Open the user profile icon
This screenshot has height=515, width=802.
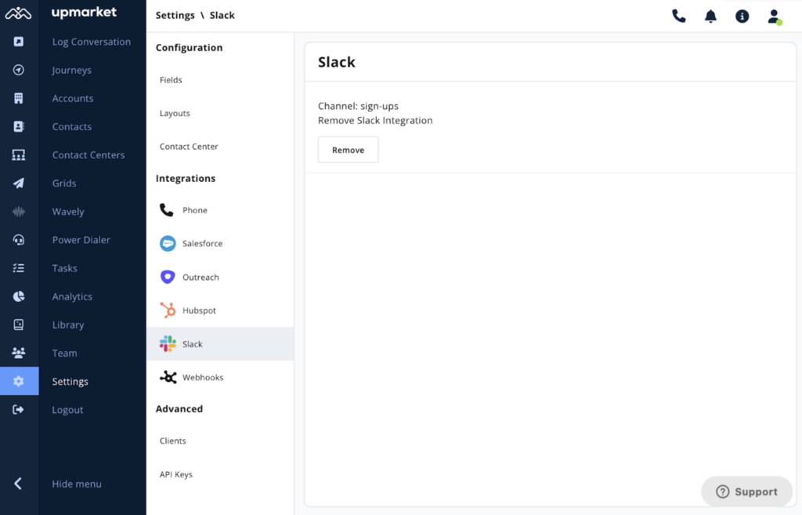[775, 16]
